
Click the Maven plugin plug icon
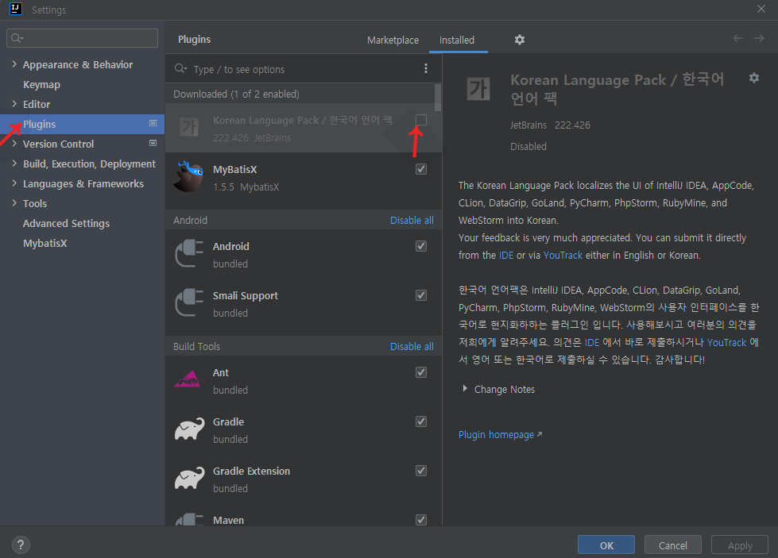(189, 519)
